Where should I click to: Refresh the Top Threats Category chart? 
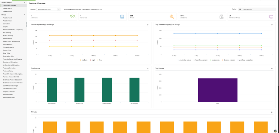tap(272, 25)
